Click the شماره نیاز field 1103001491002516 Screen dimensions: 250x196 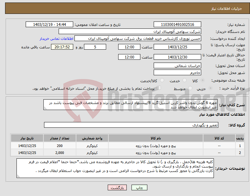tap(177, 25)
